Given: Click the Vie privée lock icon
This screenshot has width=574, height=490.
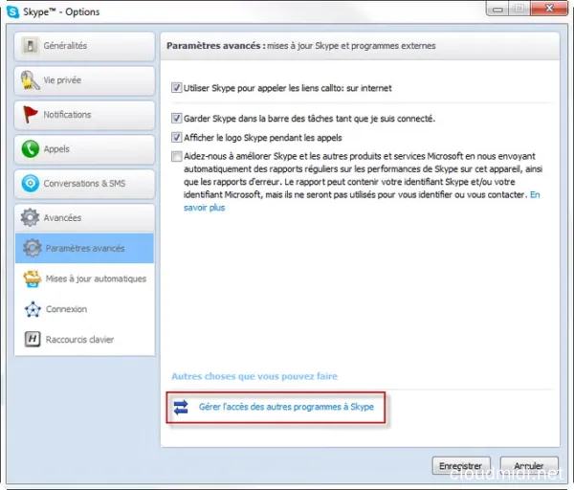Looking at the screenshot, I should point(31,80).
